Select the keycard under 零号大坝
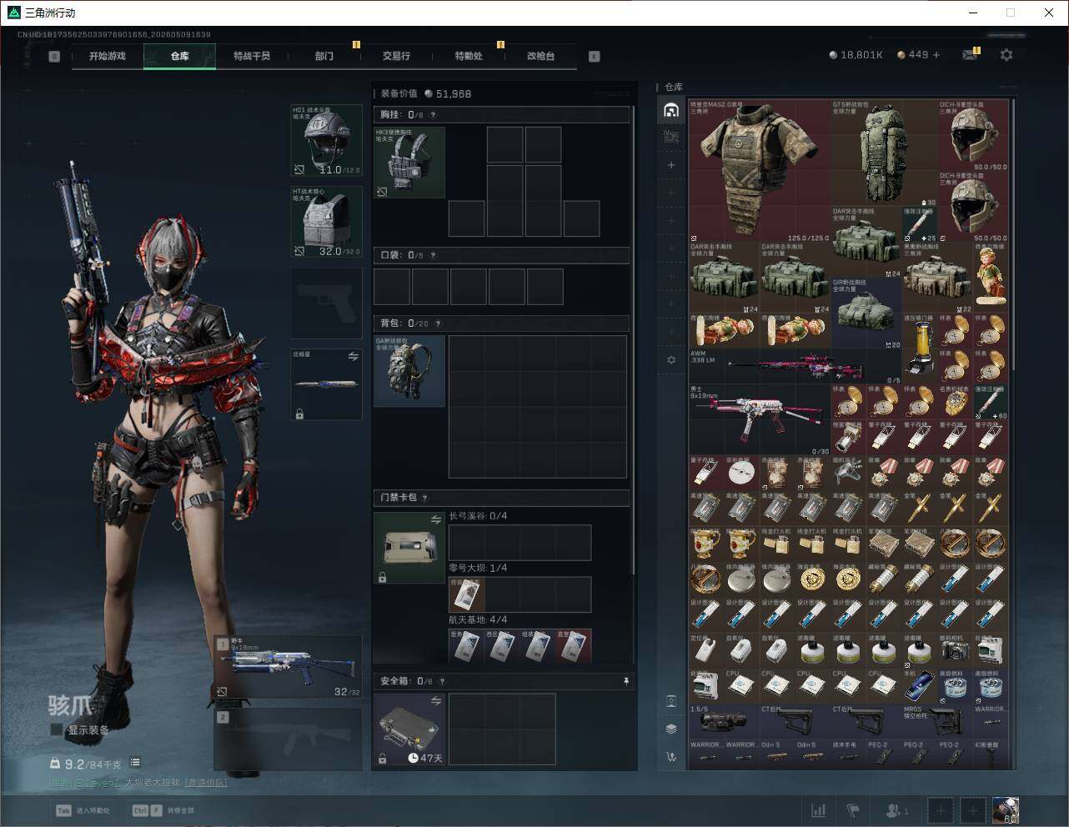 467,594
